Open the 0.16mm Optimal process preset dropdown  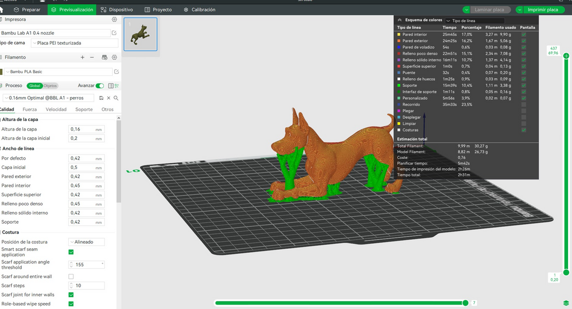[48, 98]
